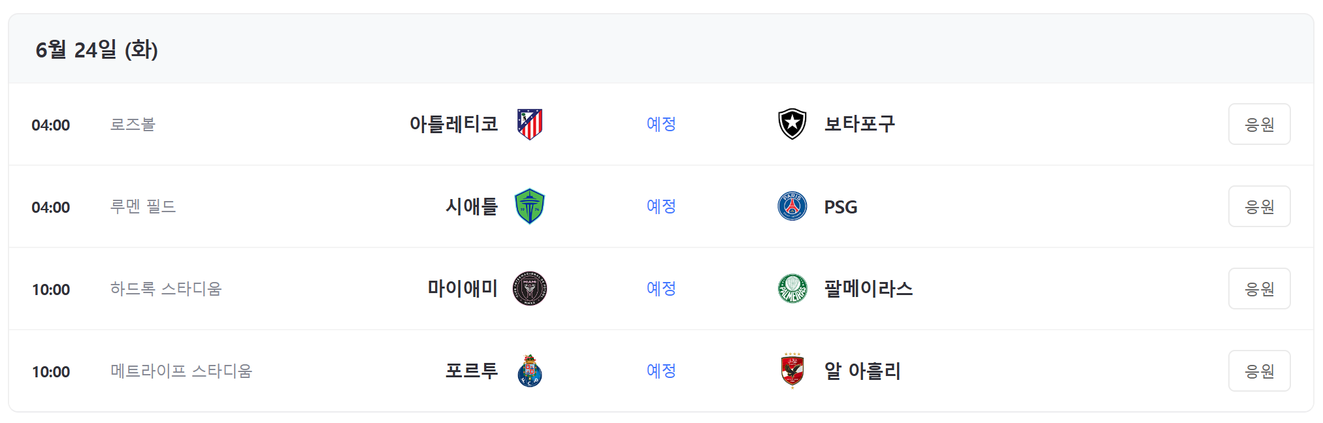Click the Botafogo club crest

click(792, 124)
